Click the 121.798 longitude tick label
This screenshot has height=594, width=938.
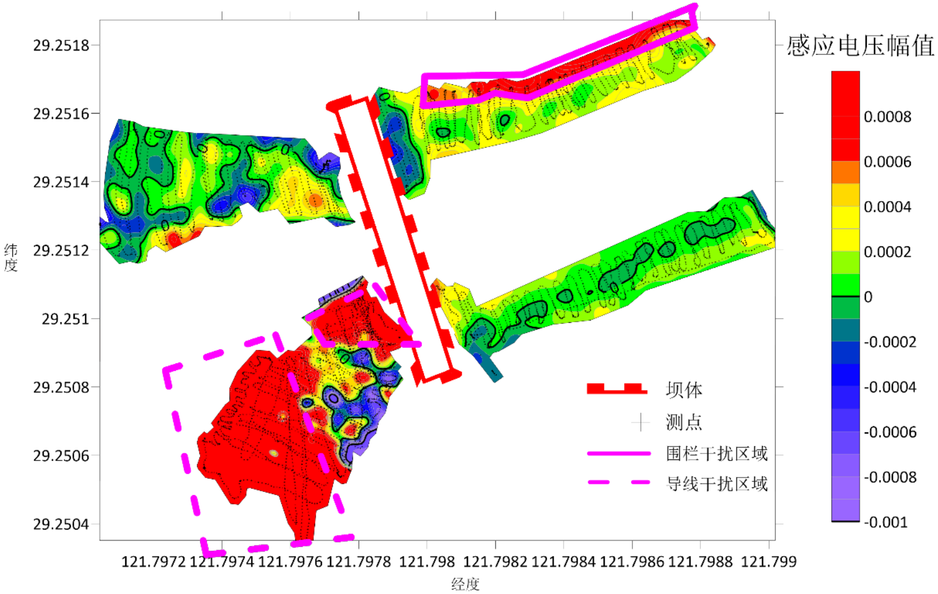click(427, 561)
